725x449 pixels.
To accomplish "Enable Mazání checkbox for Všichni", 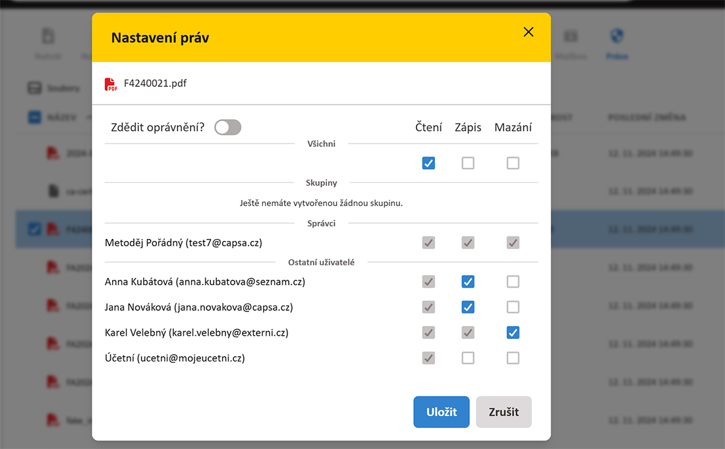I will 513,163.
